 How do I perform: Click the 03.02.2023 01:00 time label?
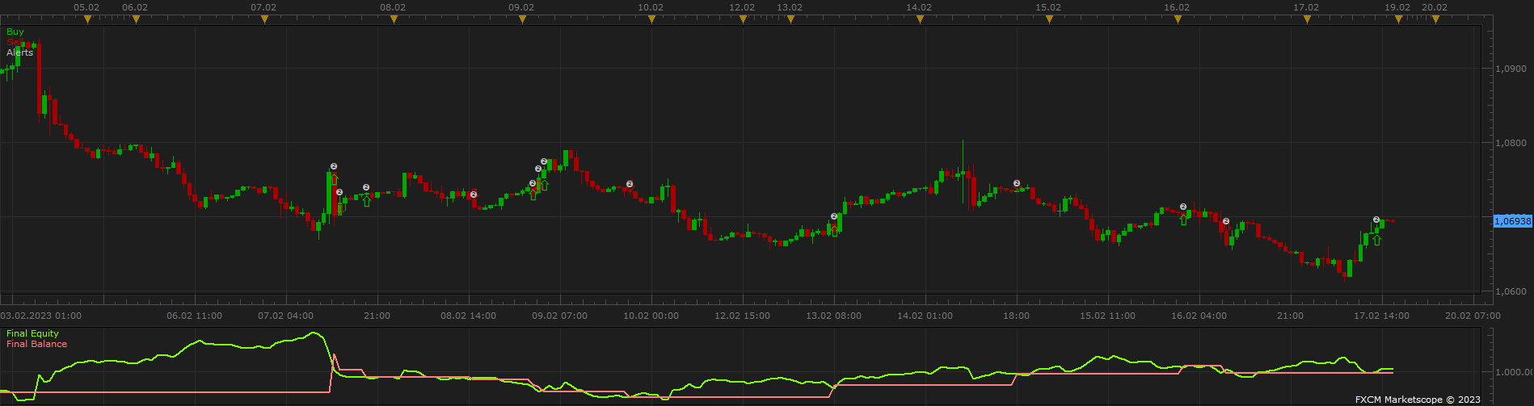[41, 316]
